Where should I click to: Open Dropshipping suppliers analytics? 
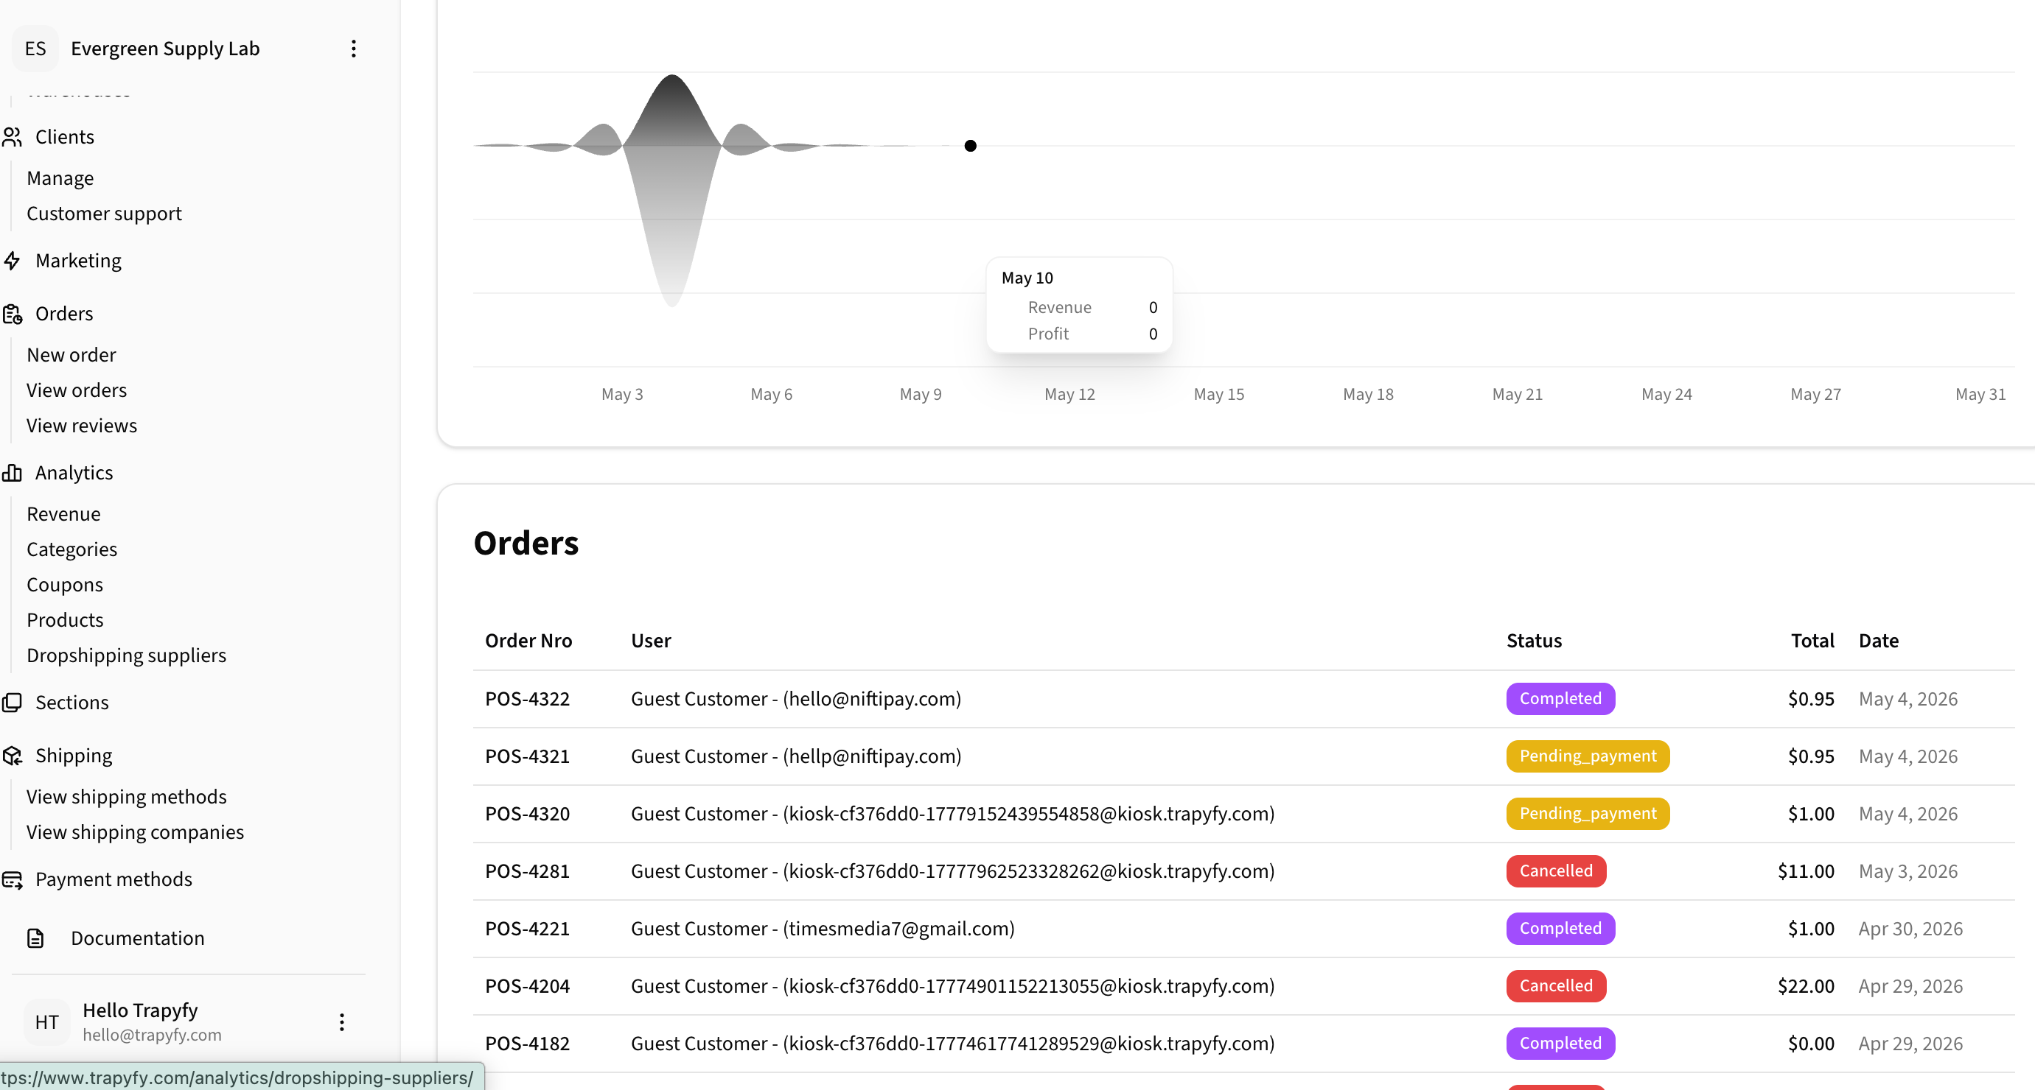[x=126, y=656]
